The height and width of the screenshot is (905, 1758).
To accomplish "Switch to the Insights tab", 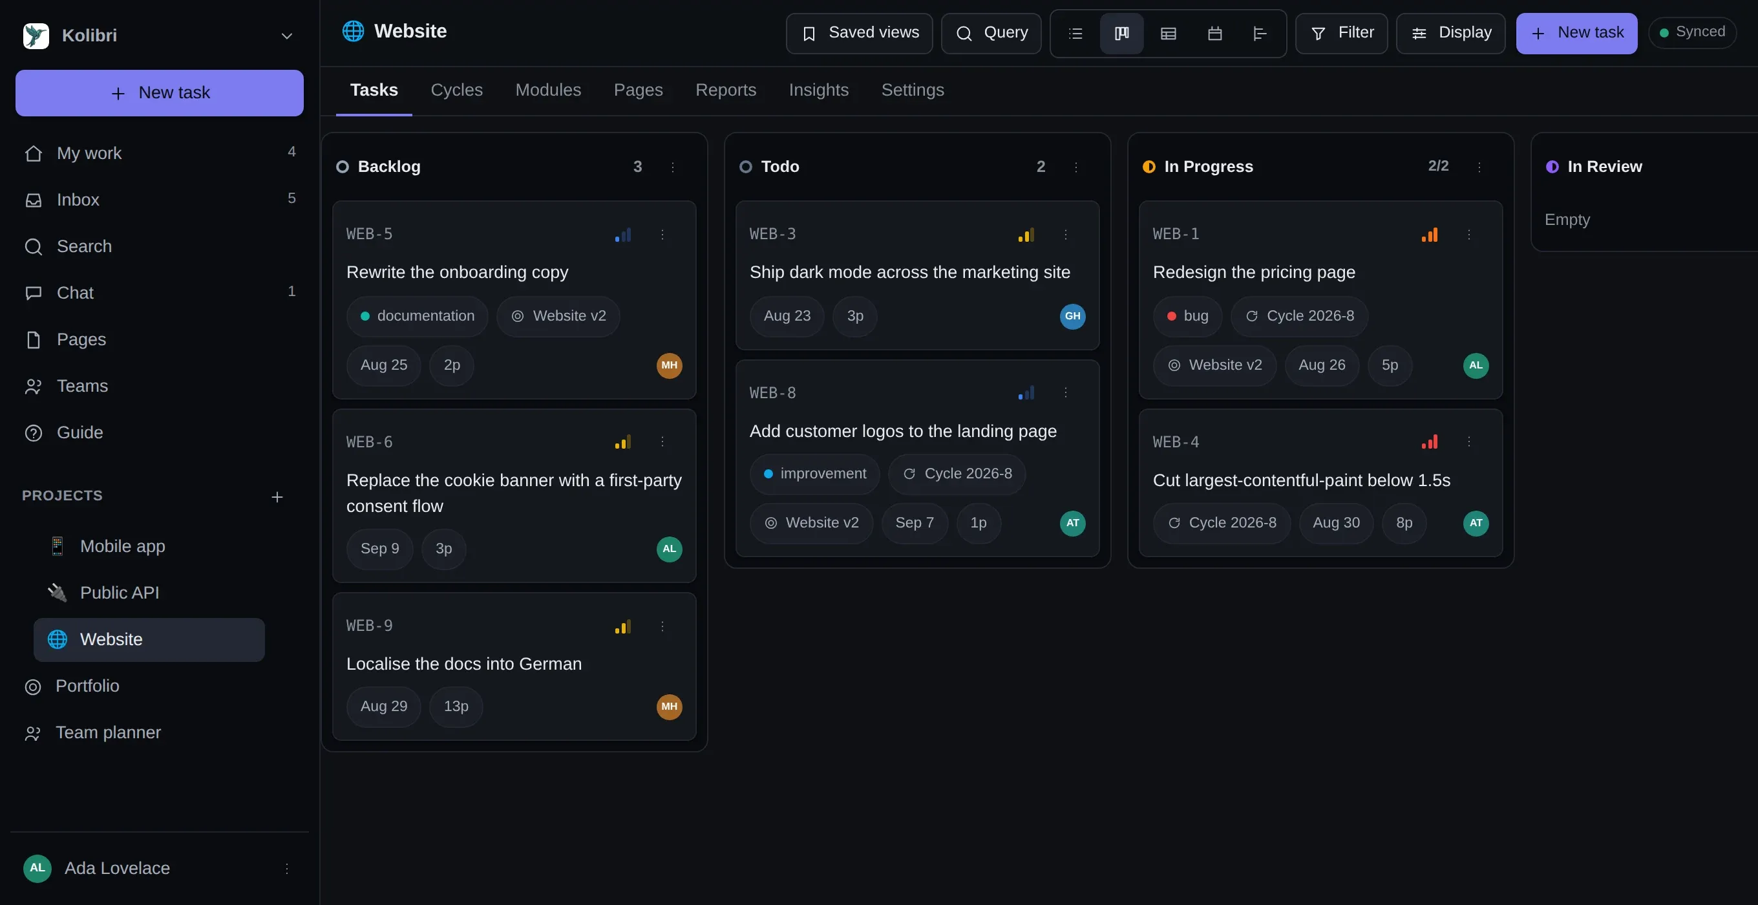I will [x=819, y=90].
